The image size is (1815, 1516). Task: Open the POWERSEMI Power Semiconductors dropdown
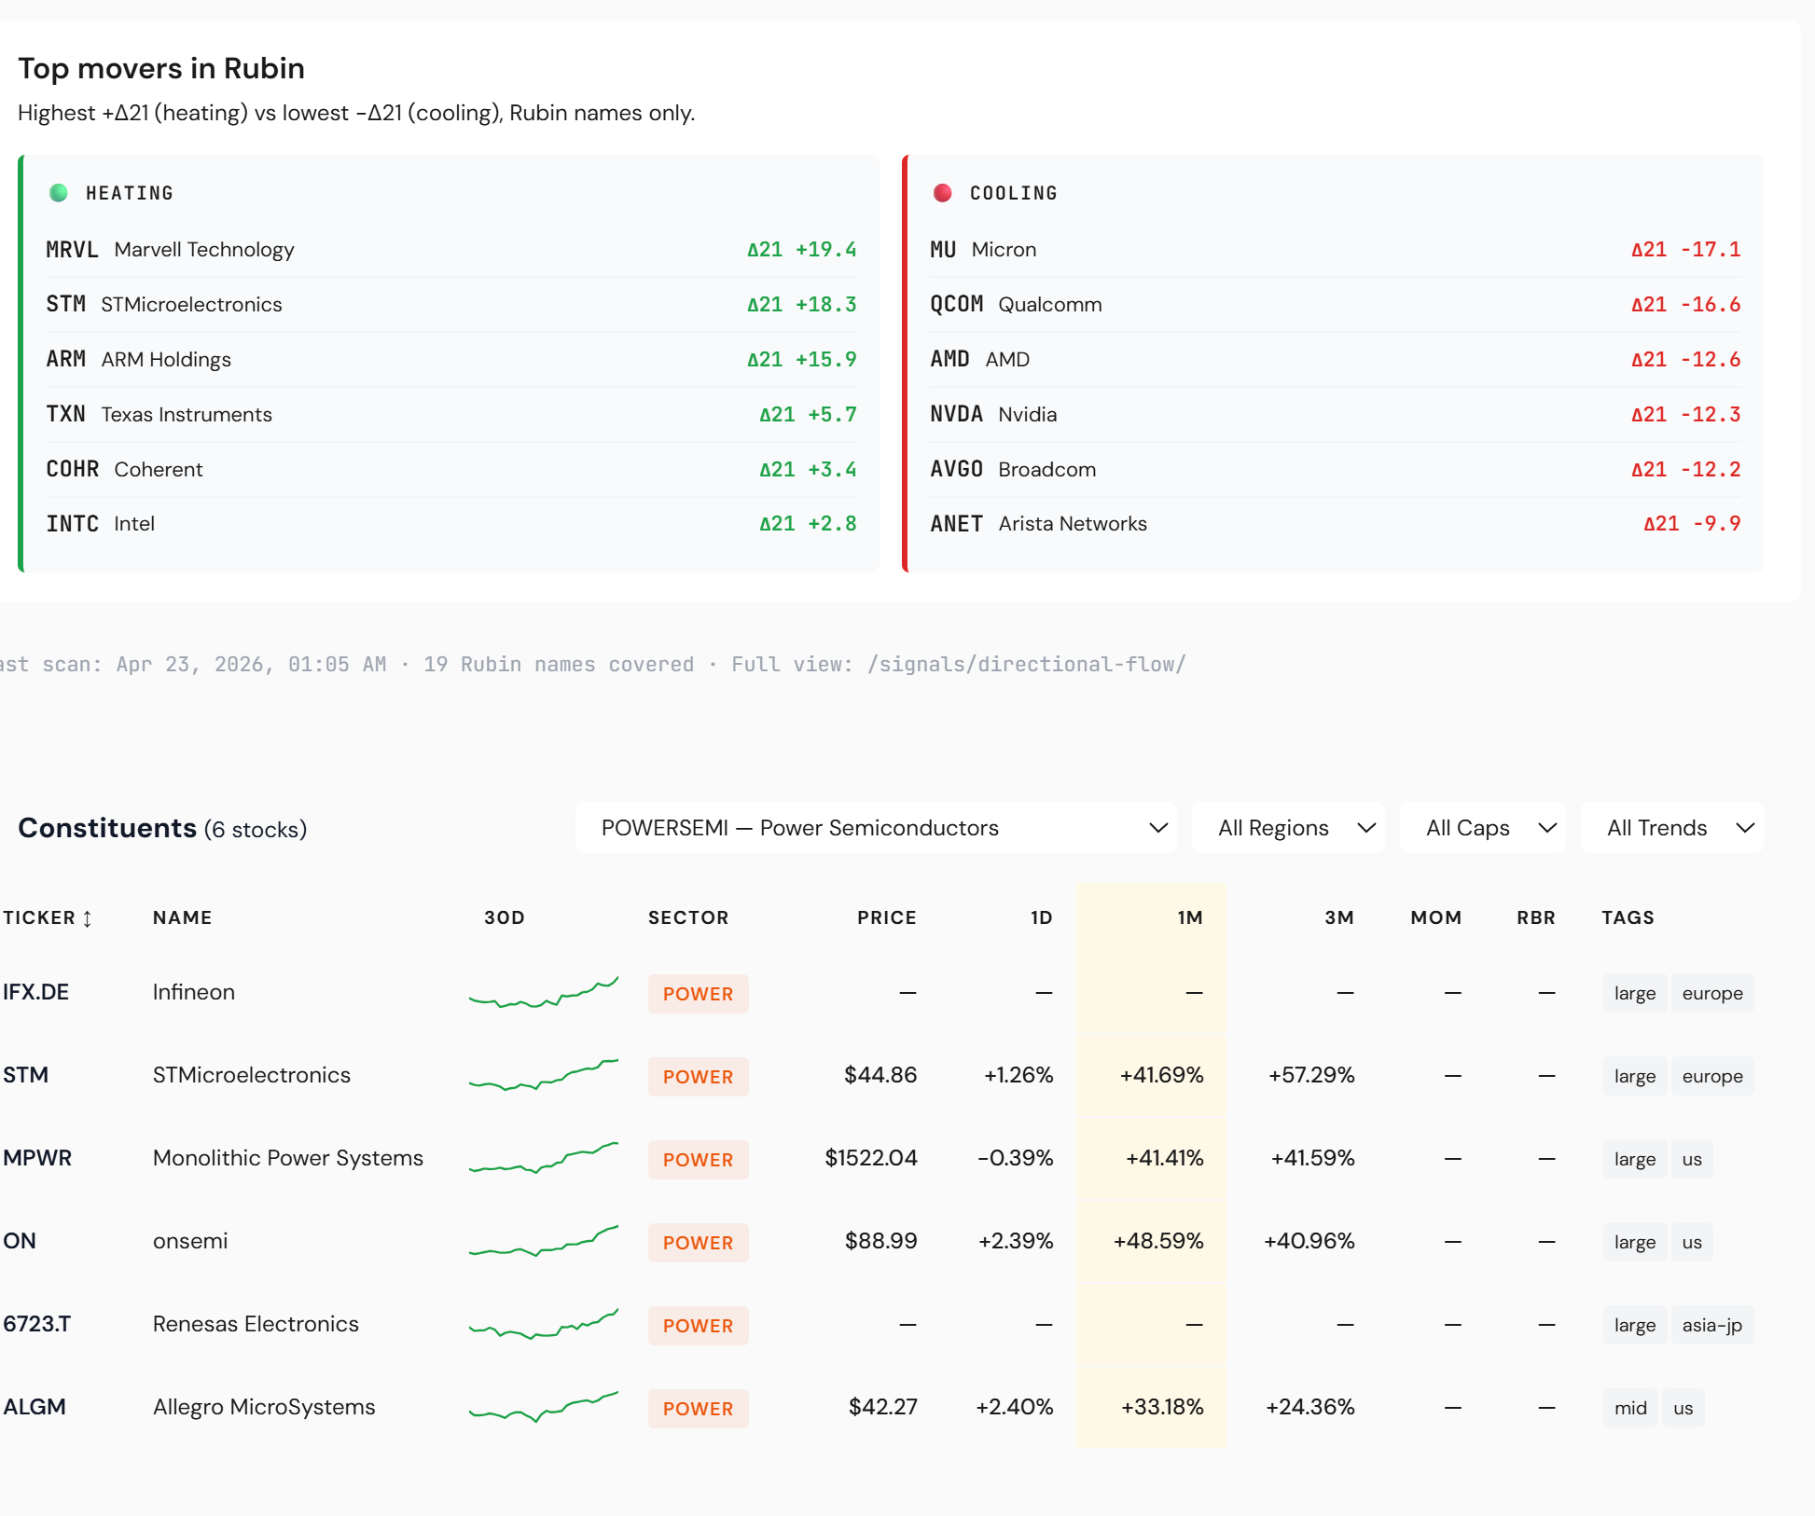pyautogui.click(x=876, y=828)
